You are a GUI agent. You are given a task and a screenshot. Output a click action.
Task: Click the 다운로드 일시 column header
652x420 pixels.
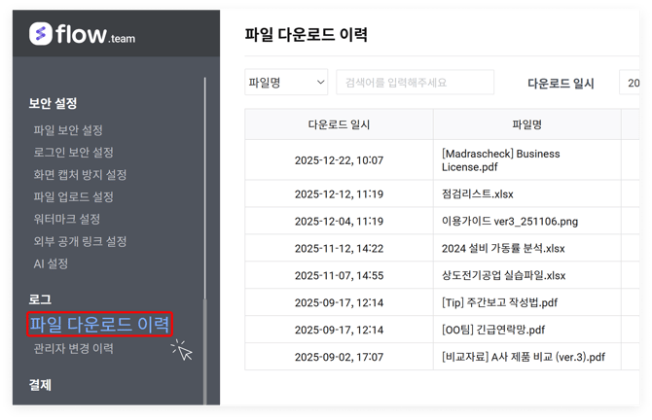tap(339, 124)
